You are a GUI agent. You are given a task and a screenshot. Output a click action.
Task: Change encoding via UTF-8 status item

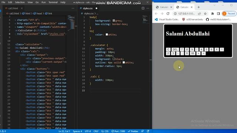[88, 131]
